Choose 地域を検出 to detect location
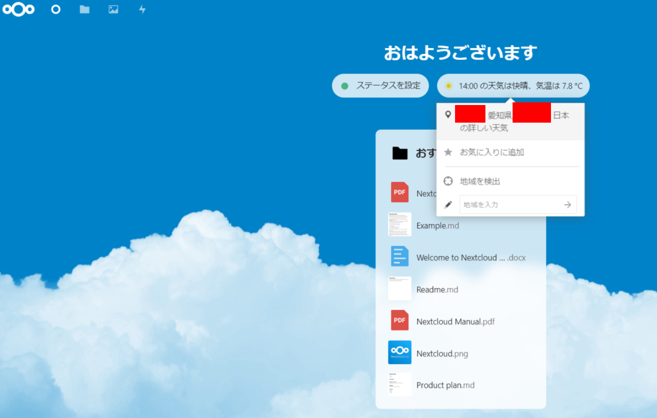Viewport: 657px width, 418px height. click(510, 181)
